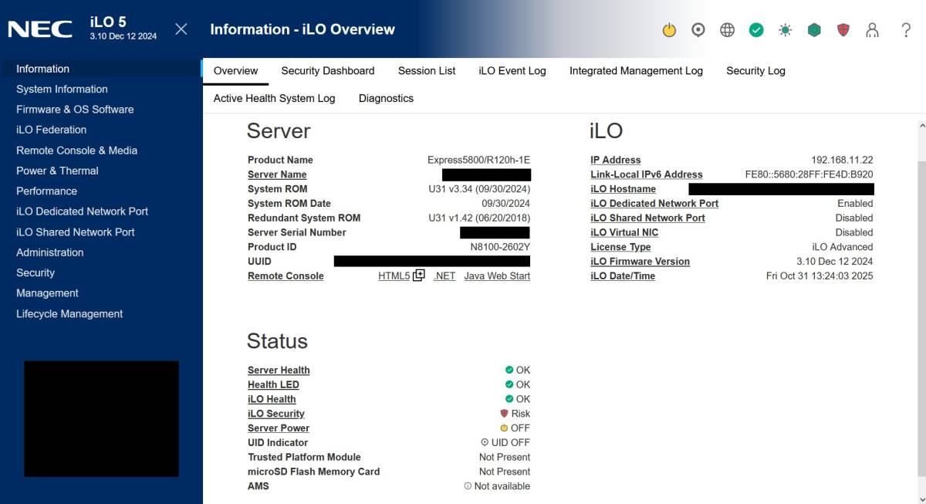The width and height of the screenshot is (926, 504).
Task: Click product name Express5800/R120h-1E
Action: click(x=478, y=161)
